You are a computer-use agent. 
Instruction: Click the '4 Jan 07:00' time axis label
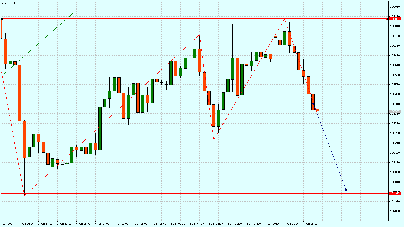[102, 224]
